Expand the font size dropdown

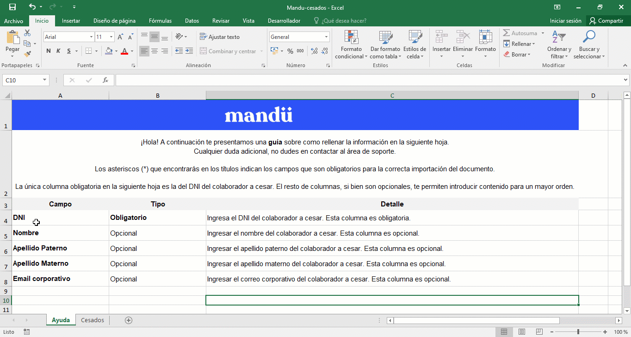[x=111, y=37]
